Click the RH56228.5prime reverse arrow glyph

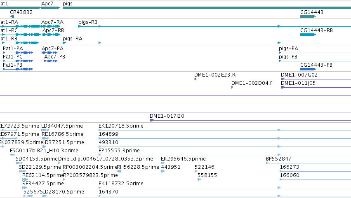[x=119, y=171]
